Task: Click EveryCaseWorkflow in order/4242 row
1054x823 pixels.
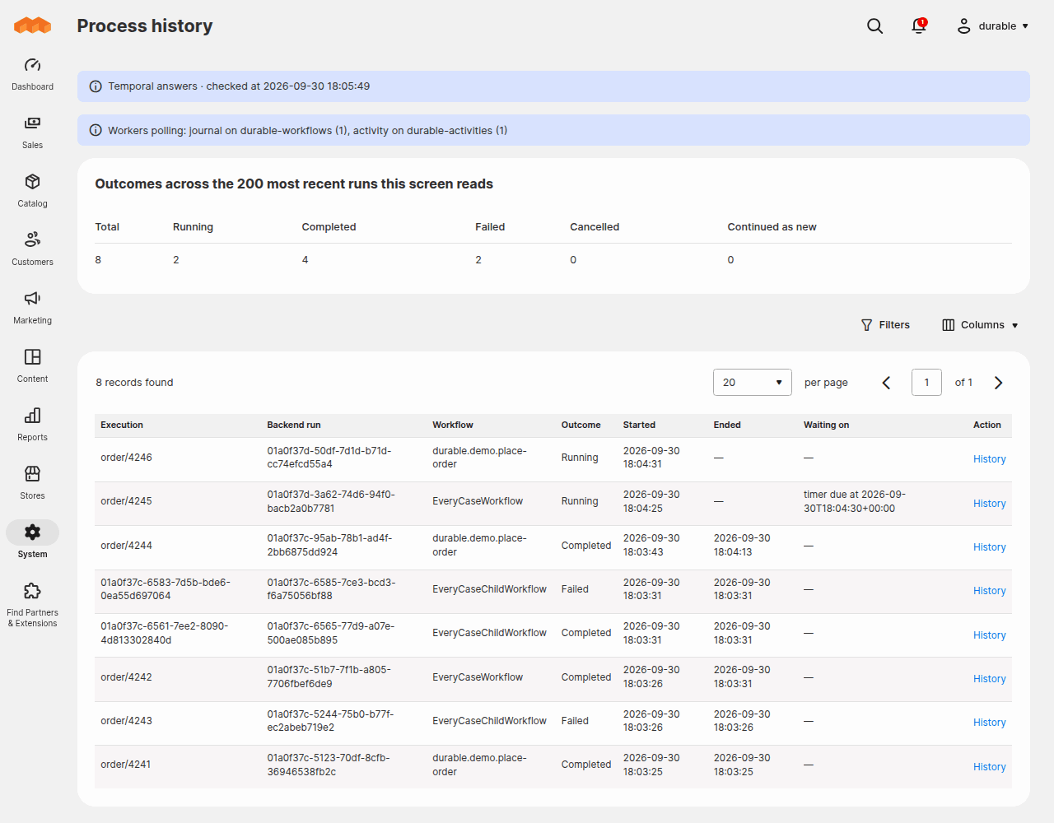Action: click(478, 677)
